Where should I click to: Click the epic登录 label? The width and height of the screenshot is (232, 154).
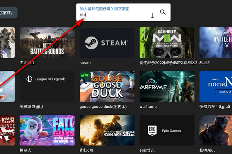click(147, 150)
